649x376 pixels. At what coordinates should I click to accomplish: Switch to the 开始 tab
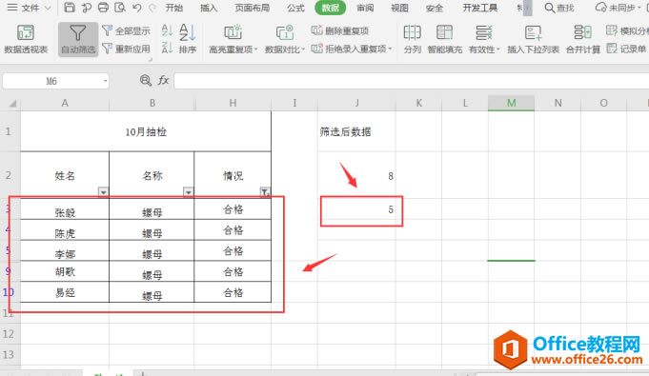(173, 8)
